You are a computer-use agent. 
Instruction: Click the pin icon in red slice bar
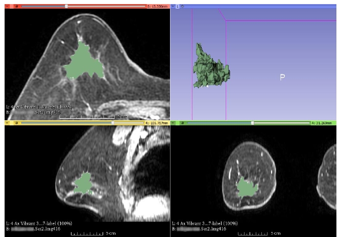click(7, 7)
